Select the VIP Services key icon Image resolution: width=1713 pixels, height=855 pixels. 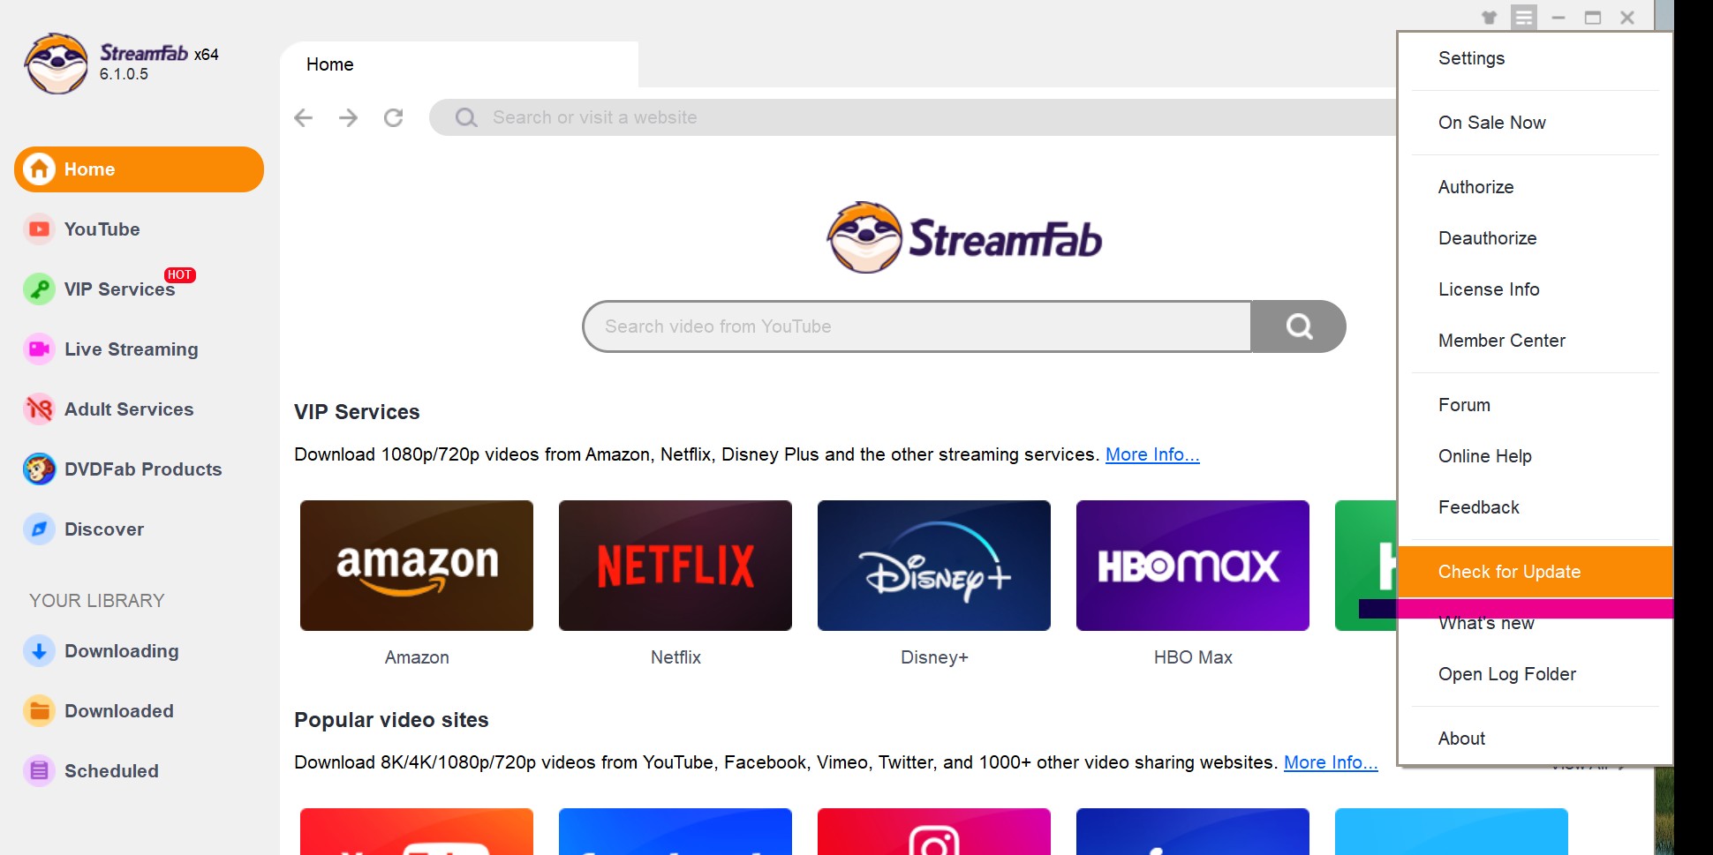[x=39, y=289]
